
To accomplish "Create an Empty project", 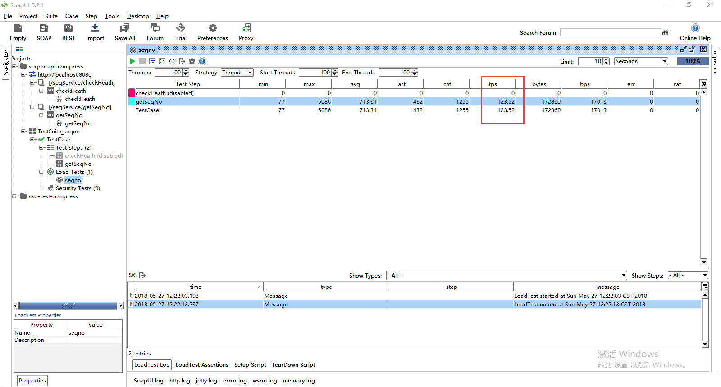I will tap(18, 32).
